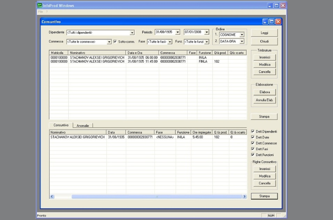Minimize the Consuntivo inner window

click(265, 22)
